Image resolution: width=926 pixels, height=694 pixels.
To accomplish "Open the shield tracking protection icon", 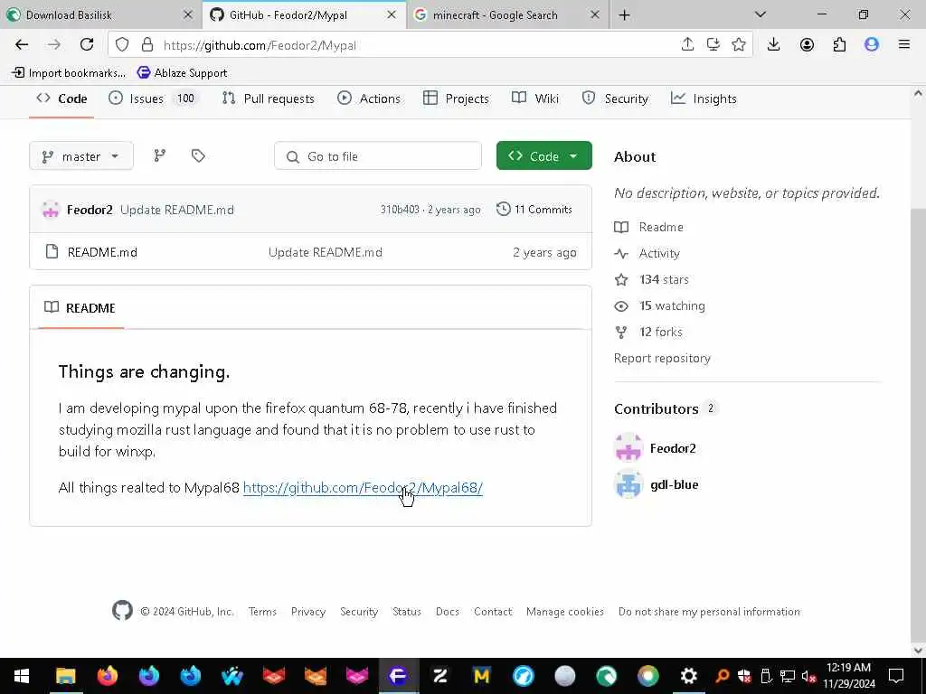I will pyautogui.click(x=122, y=45).
